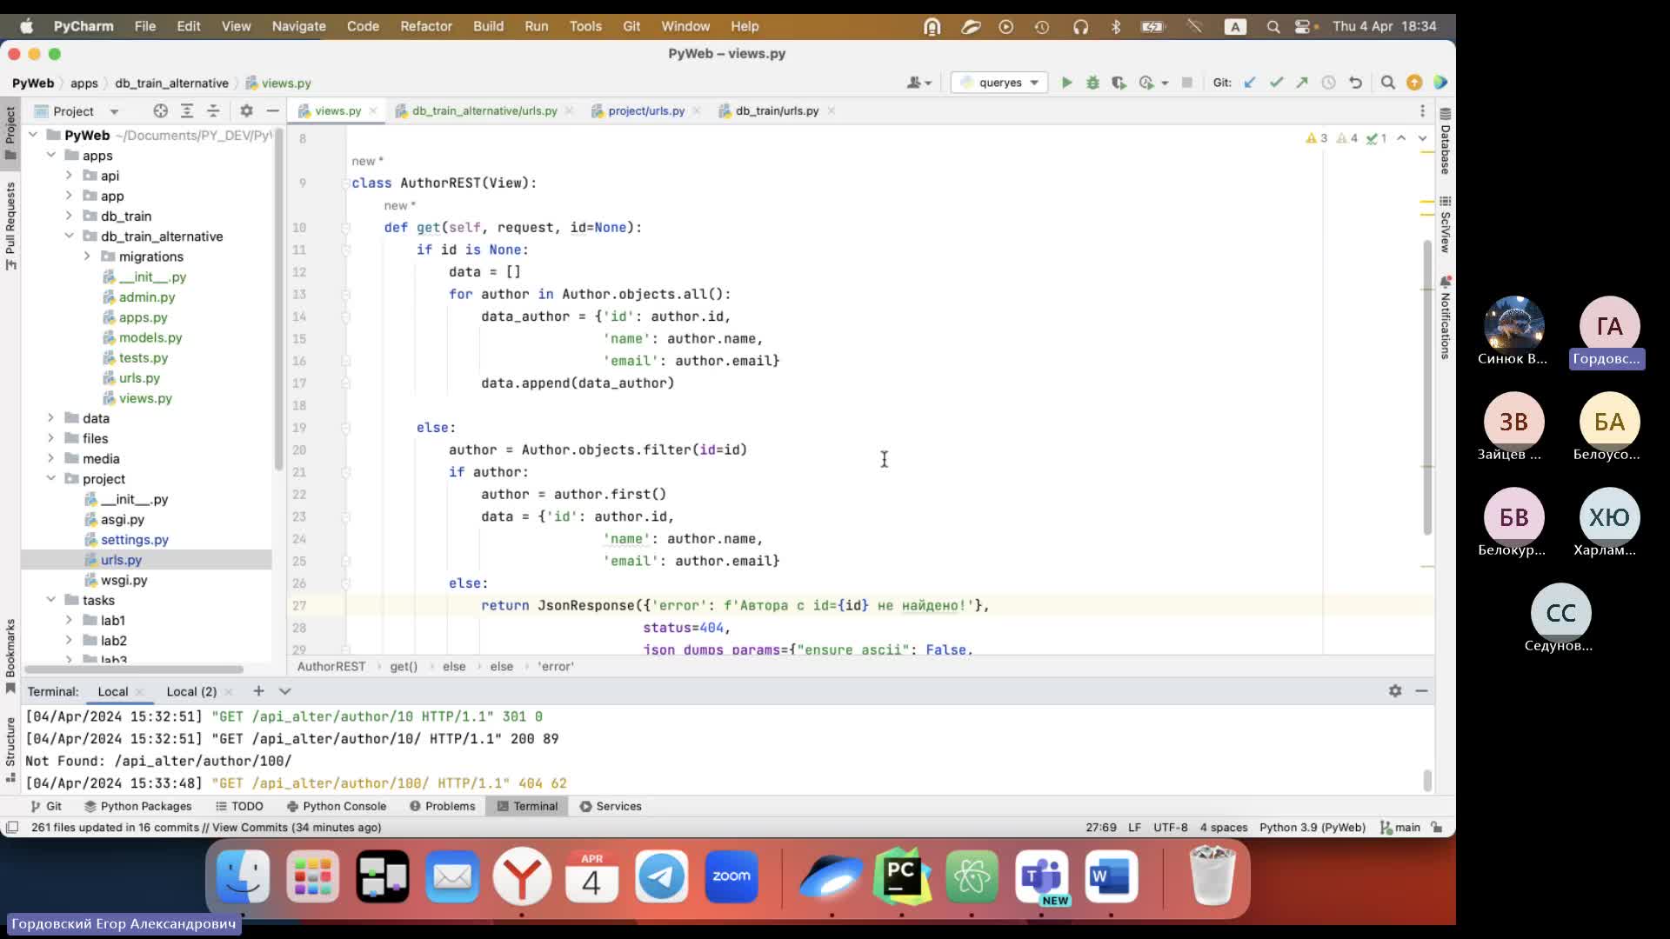
Task: Click the 4 spaces indent setting
Action: 1224,827
